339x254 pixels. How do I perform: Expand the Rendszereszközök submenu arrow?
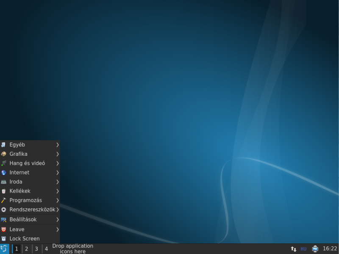coord(58,210)
